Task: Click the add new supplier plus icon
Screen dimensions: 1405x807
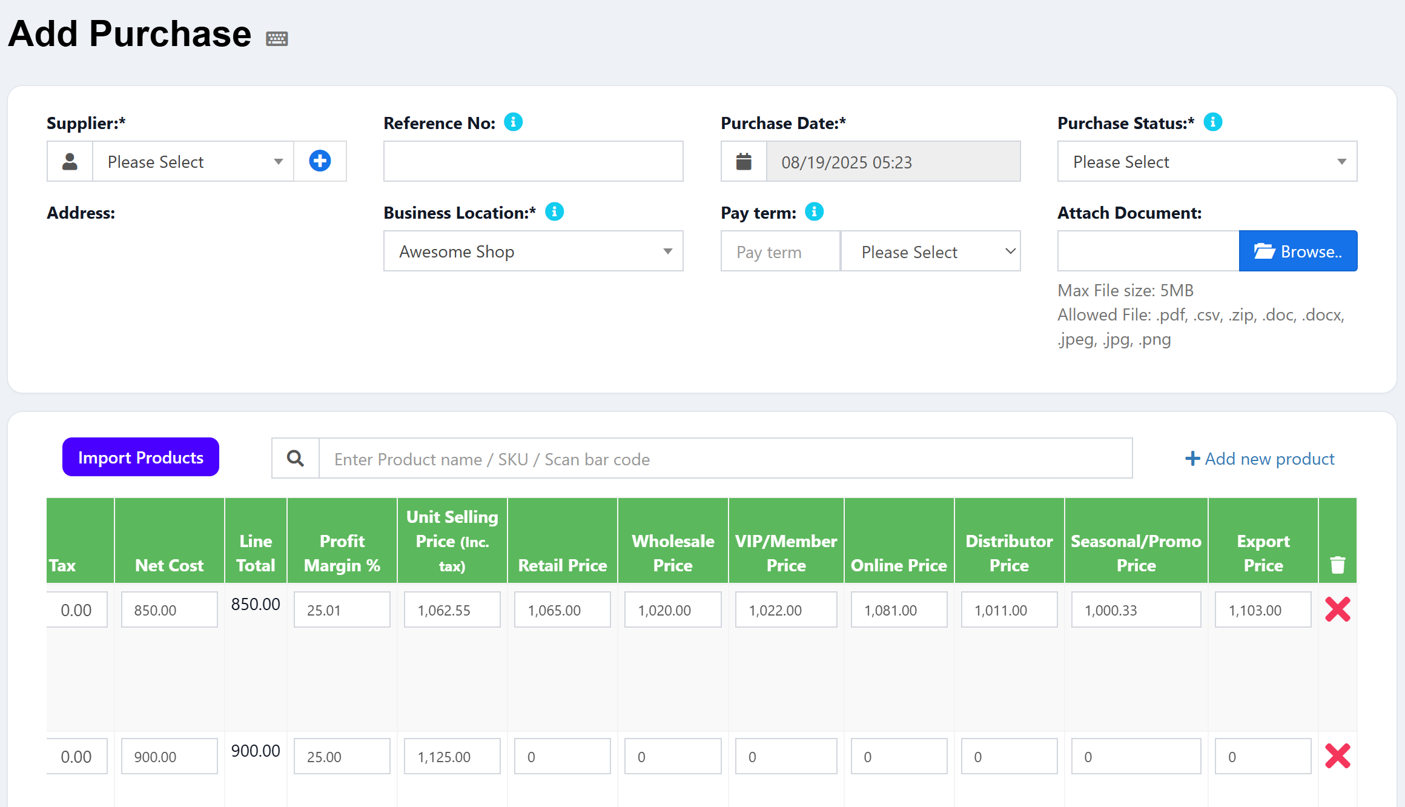Action: tap(320, 161)
